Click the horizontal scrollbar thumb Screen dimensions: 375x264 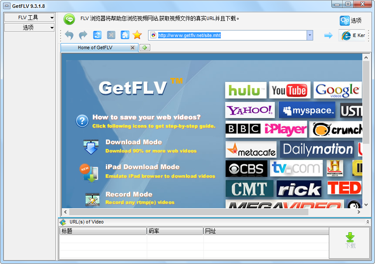tap(189, 212)
